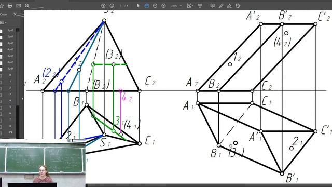Select layer name 1.pdf in list
The image size is (332, 187).
[x=10, y=30]
